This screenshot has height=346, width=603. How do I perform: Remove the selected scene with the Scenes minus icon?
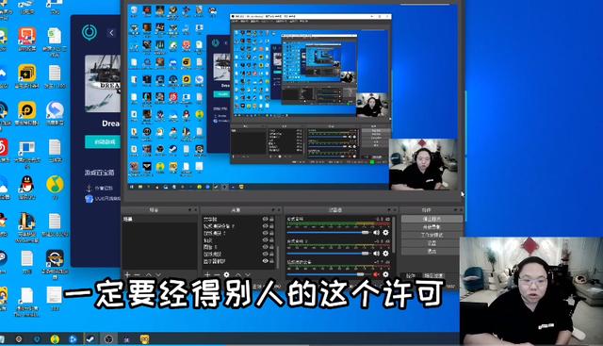(x=138, y=274)
